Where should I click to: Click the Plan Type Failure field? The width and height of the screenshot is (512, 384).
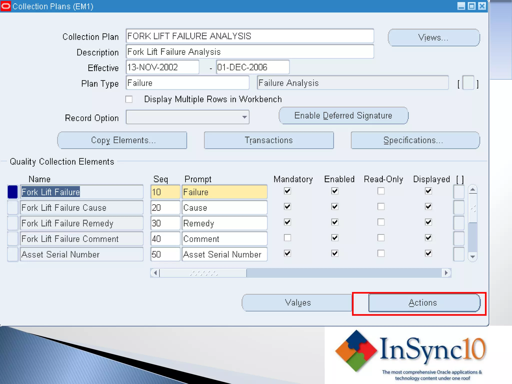tap(187, 83)
